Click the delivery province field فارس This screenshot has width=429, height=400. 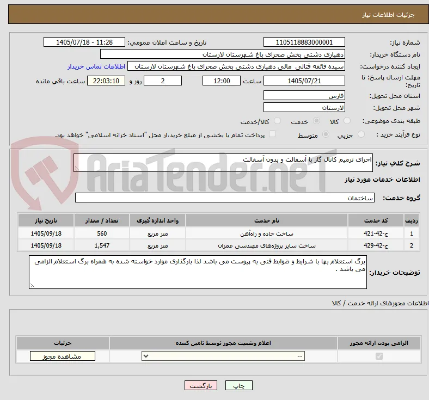click(x=304, y=95)
